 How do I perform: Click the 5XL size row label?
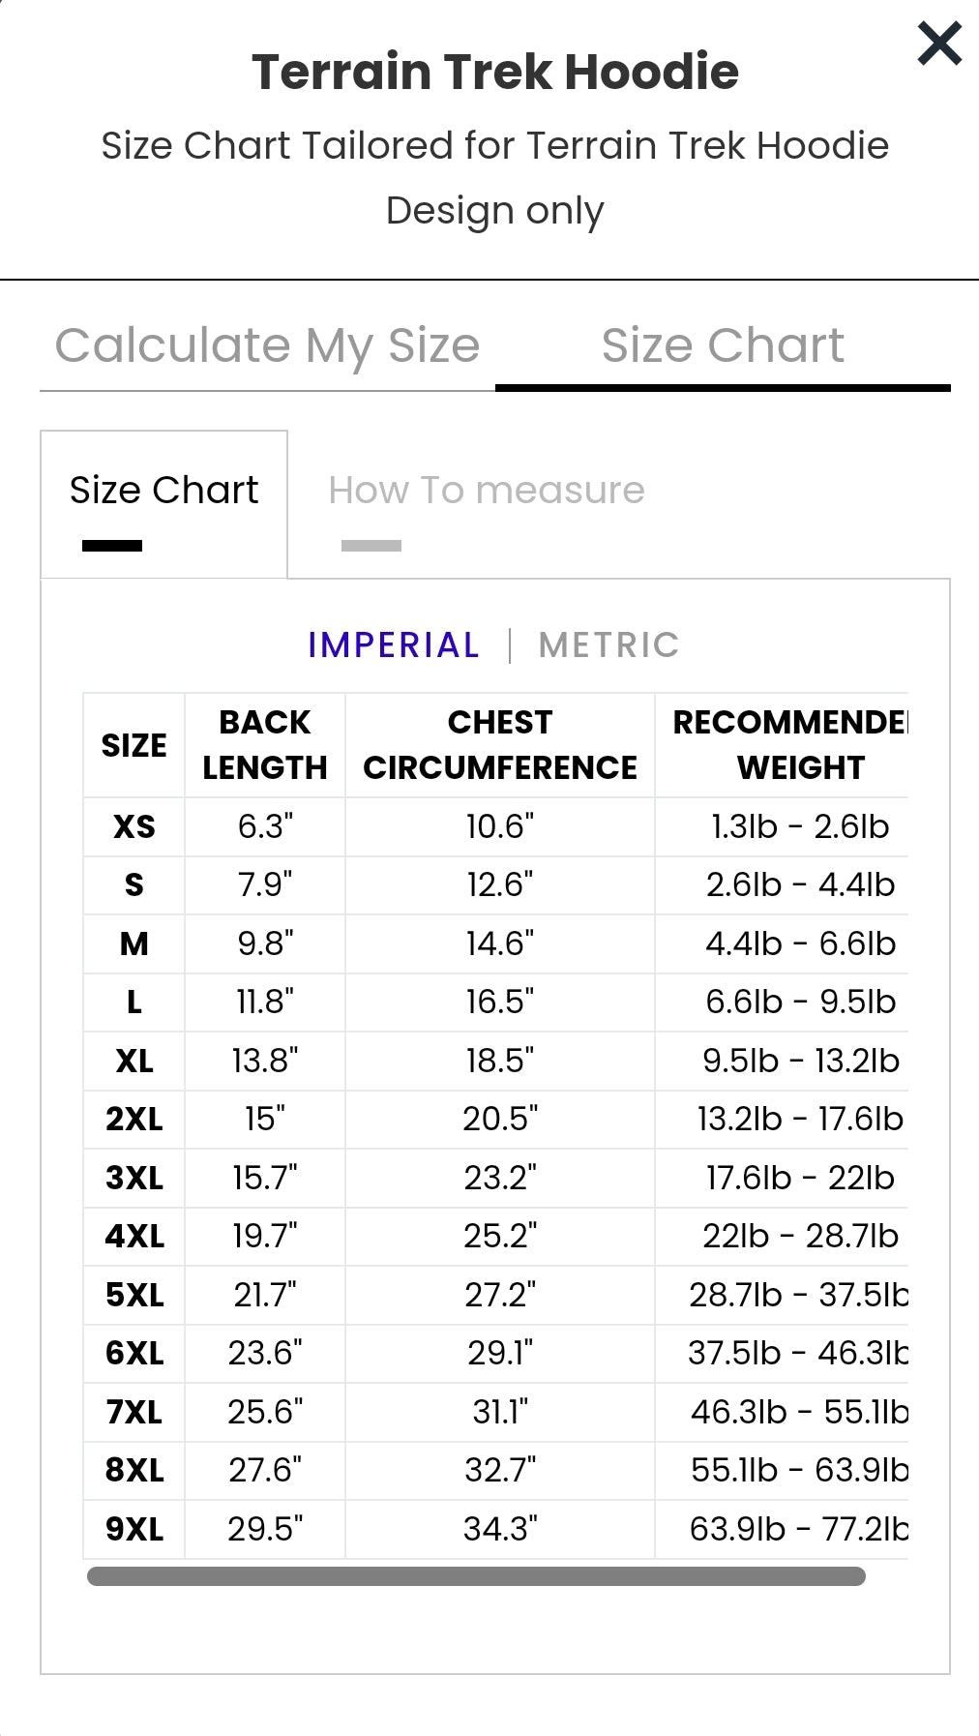coord(134,1295)
